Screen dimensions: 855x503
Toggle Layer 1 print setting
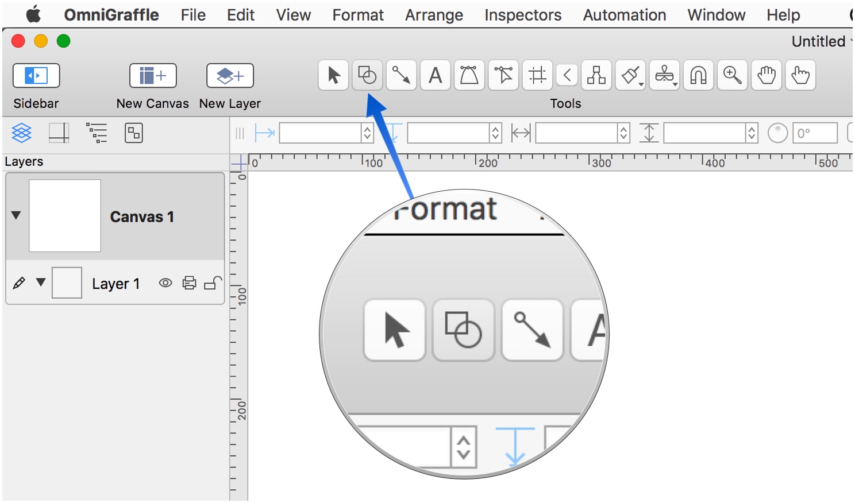(189, 283)
